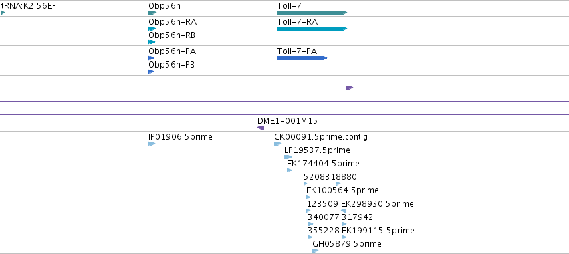
Task: Click the Obp56h gene arrow glyph
Action: pos(152,13)
